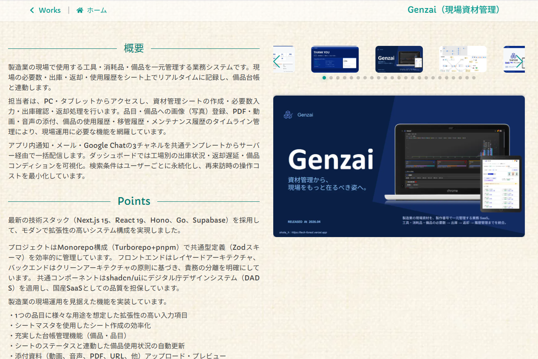Viewport: 538px width, 359px height.
Task: Click the page title Genzai（現場資材管理）
Action: click(454, 10)
